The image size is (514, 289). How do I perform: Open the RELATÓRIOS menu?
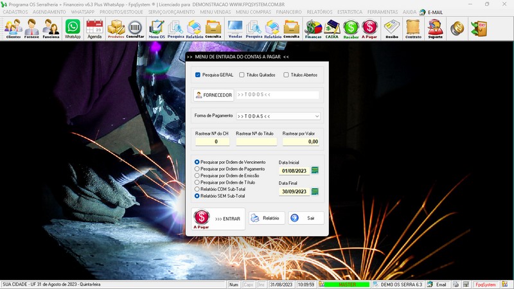(x=319, y=12)
